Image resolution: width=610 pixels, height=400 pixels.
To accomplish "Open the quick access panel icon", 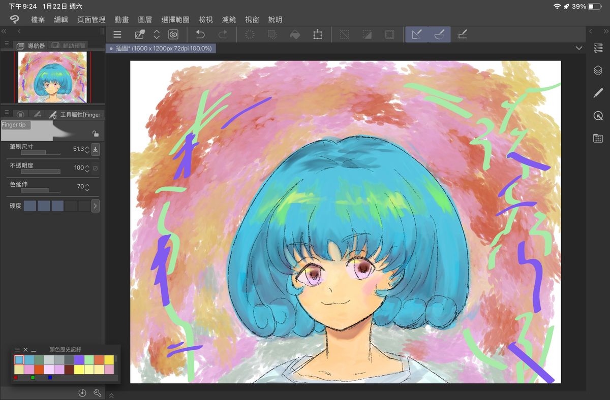I will [598, 48].
